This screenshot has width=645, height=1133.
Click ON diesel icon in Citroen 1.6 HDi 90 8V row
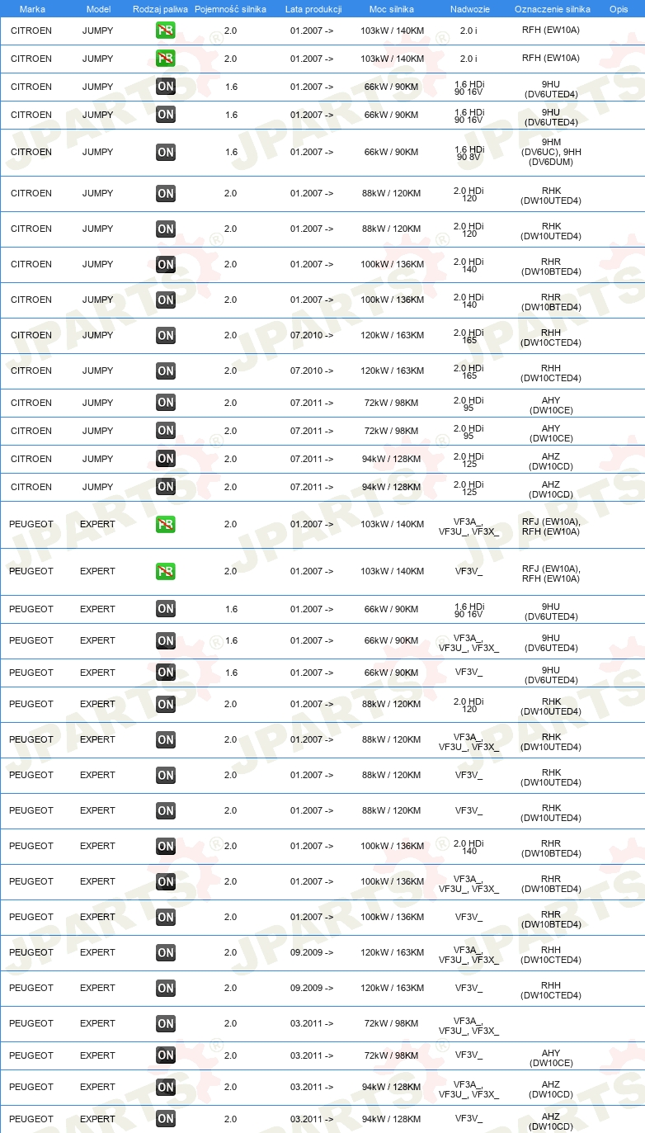point(166,152)
